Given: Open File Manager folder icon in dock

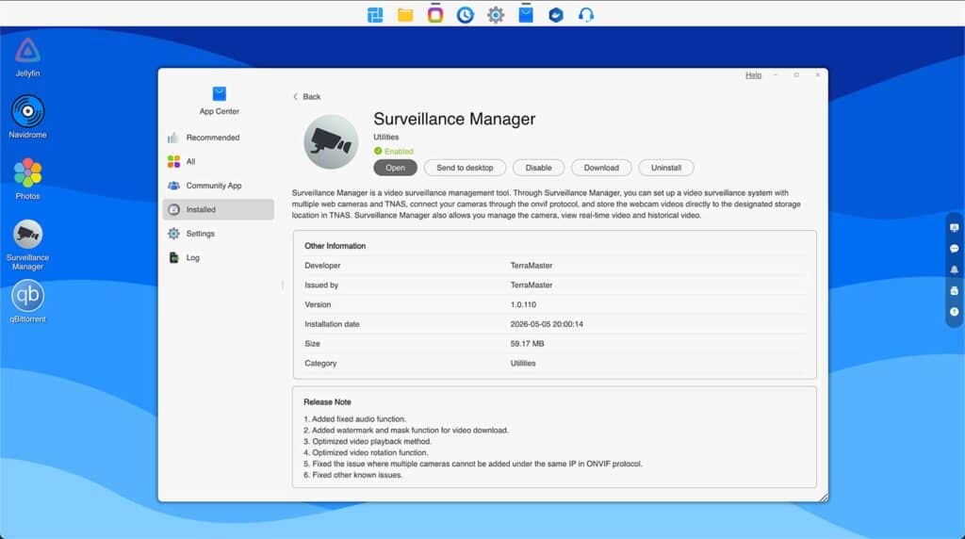Looking at the screenshot, I should point(405,15).
